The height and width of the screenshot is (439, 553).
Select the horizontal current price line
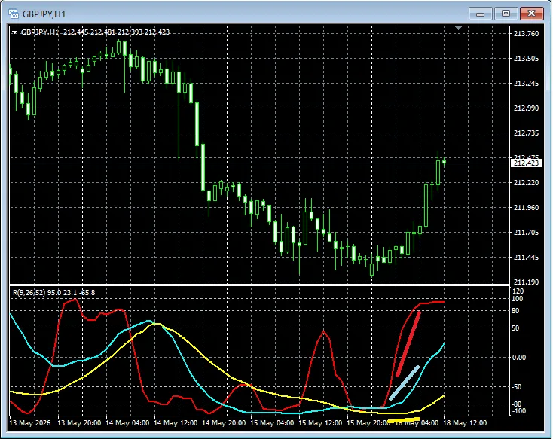coord(260,163)
